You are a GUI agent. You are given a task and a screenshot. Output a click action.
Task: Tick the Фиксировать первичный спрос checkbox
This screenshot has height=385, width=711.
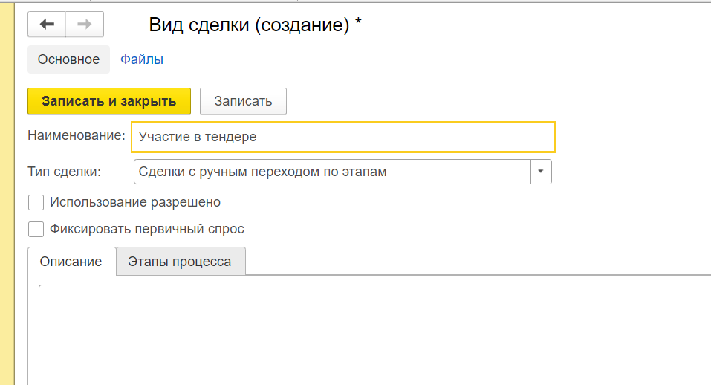pos(36,229)
